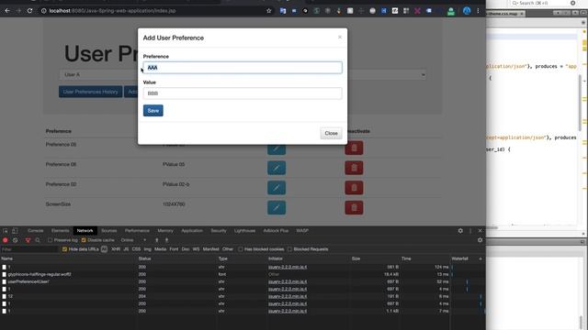This screenshot has width=588, height=330.
Task: Click the edit pencil for Preference 02
Action: (x=277, y=188)
